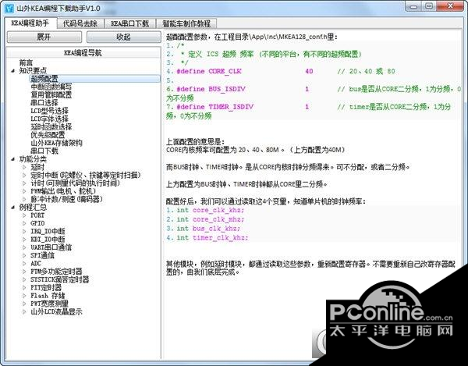
Task: Select 串口选择 item
Action: [44, 103]
